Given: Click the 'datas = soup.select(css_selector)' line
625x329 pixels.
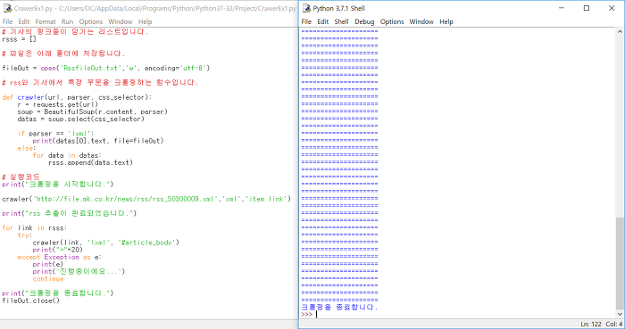Looking at the screenshot, I should click(x=81, y=119).
